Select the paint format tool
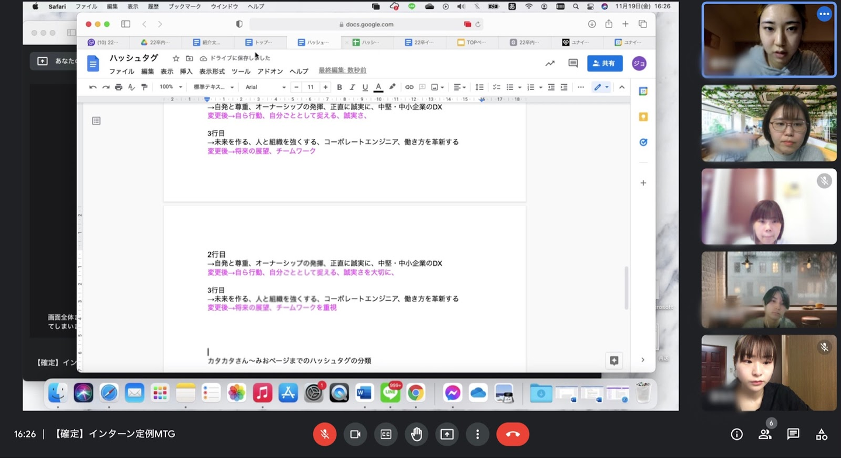841x458 pixels. pos(144,87)
